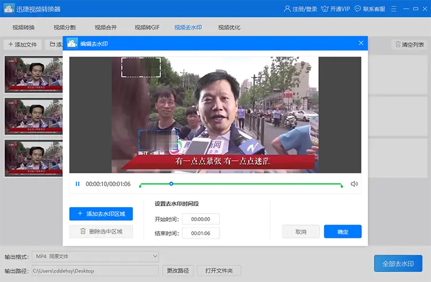Switch to 视频转换 tab
This screenshot has height=282, width=431.
[x=24, y=27]
